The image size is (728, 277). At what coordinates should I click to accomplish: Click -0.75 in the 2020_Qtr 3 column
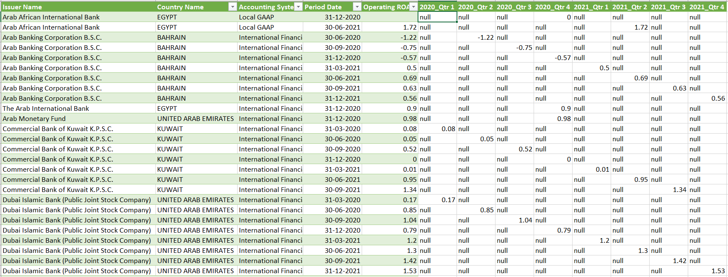515,47
